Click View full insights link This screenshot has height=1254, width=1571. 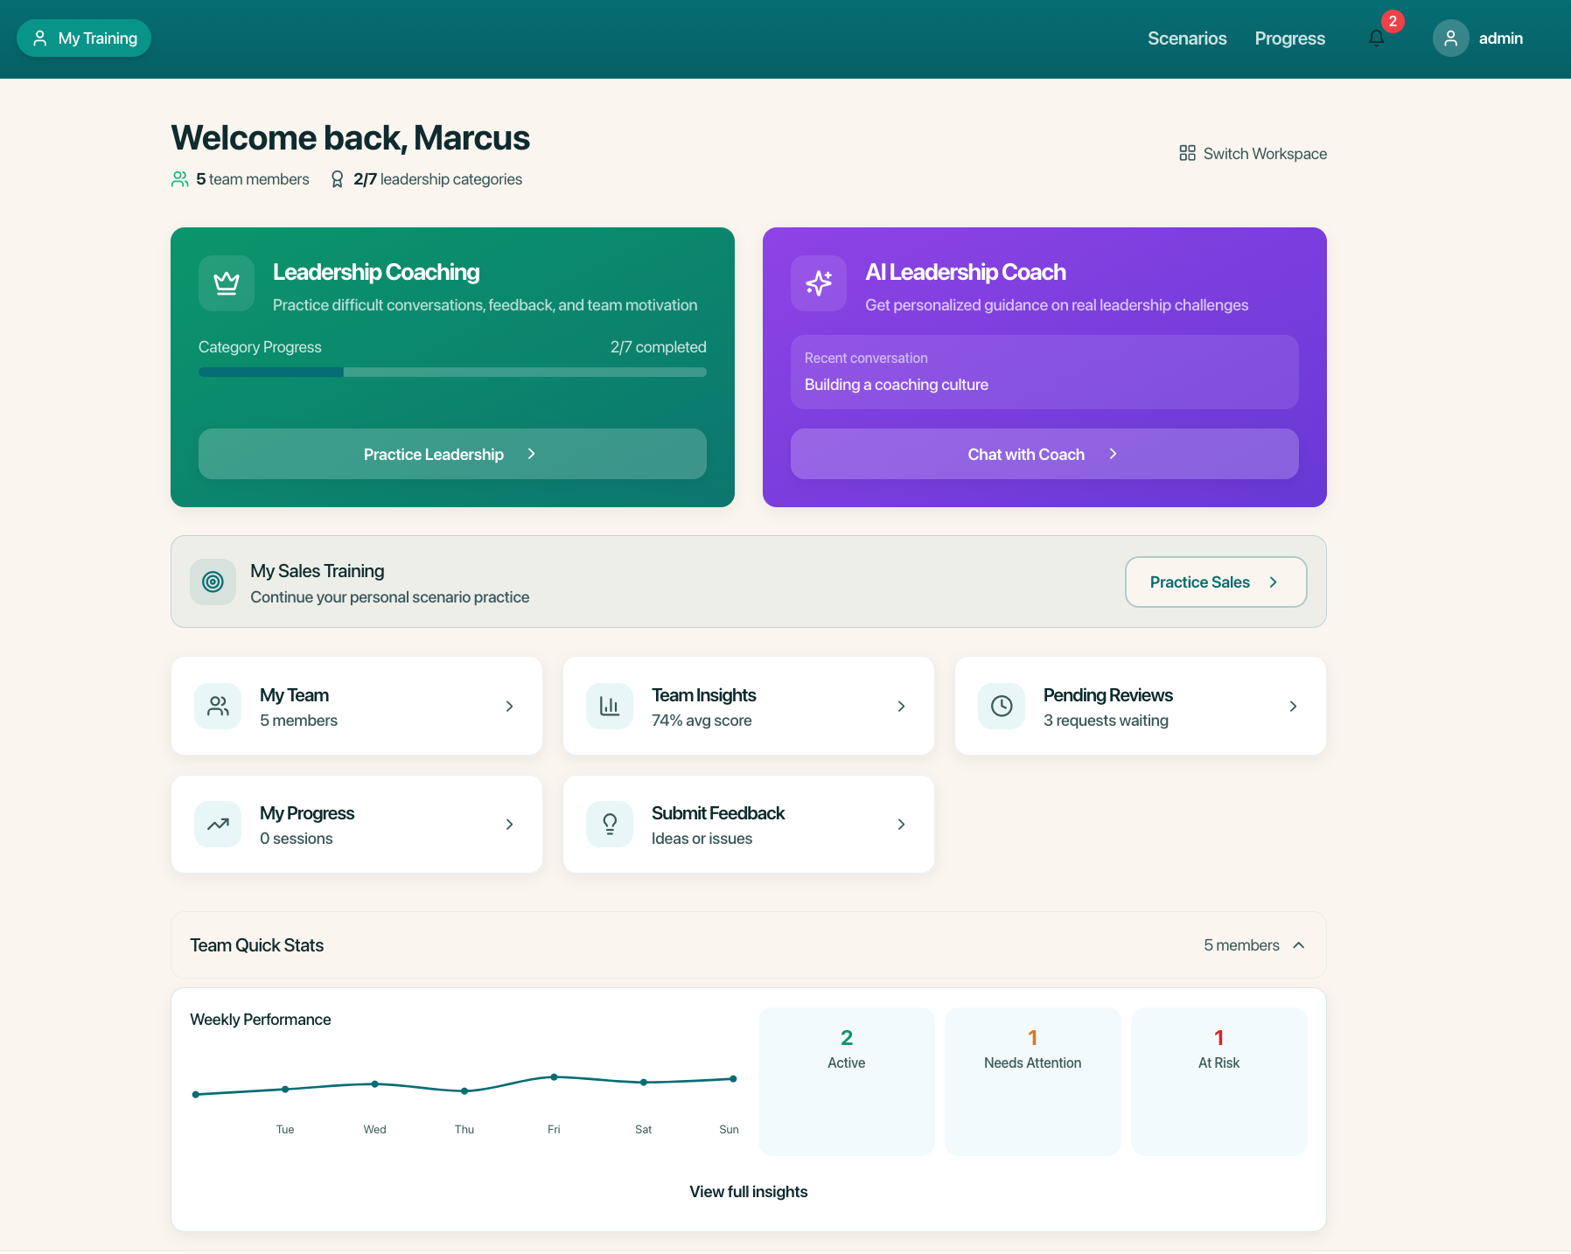click(748, 1191)
